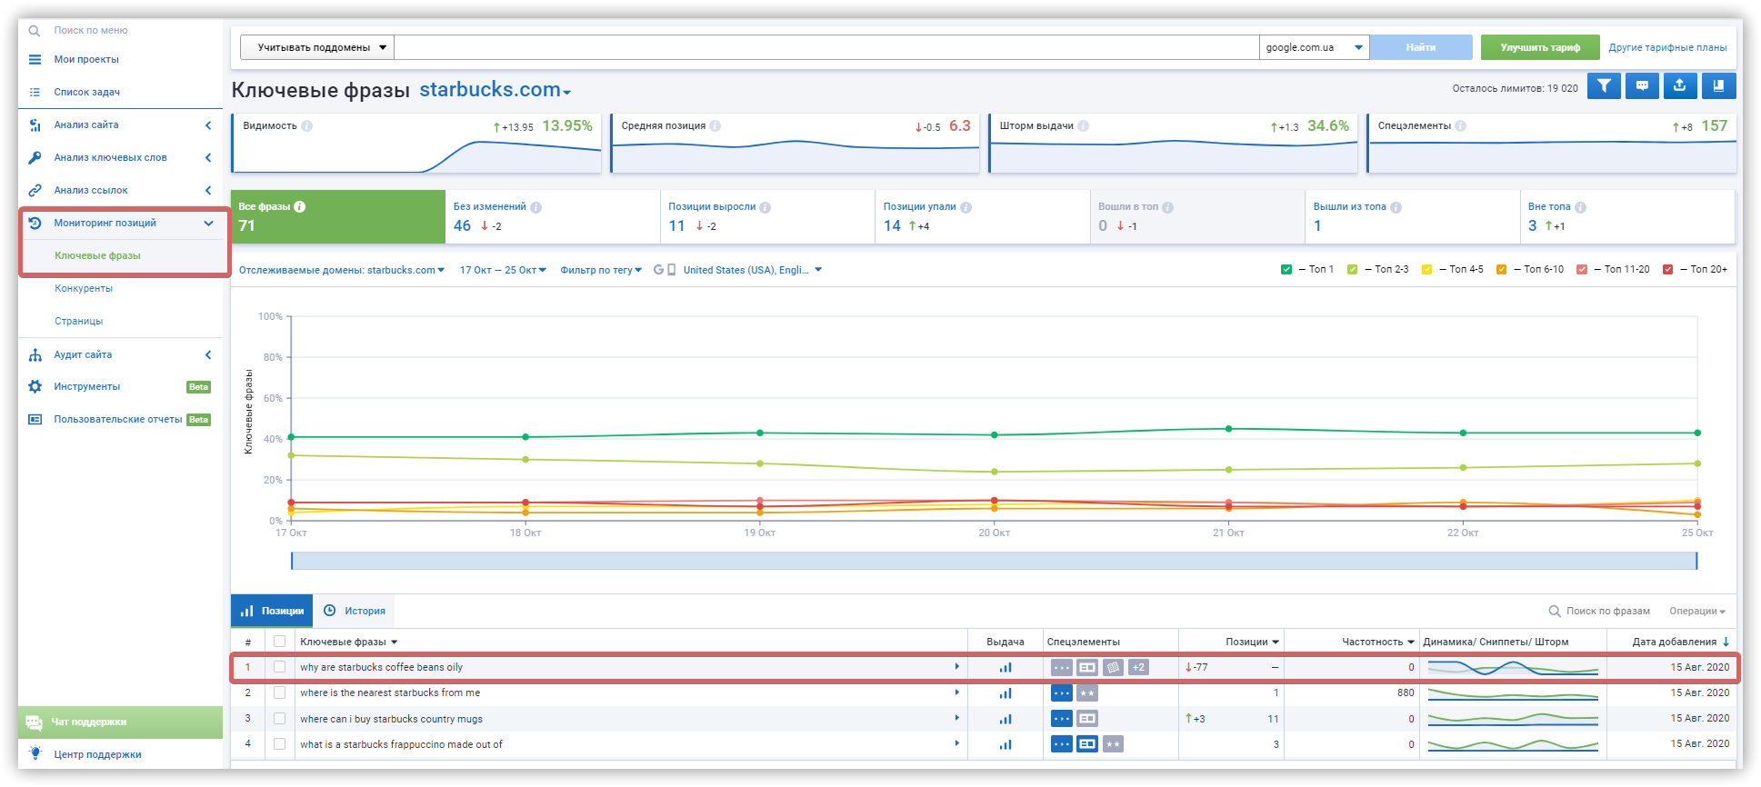Open the guide book button

pyautogui.click(x=1718, y=86)
